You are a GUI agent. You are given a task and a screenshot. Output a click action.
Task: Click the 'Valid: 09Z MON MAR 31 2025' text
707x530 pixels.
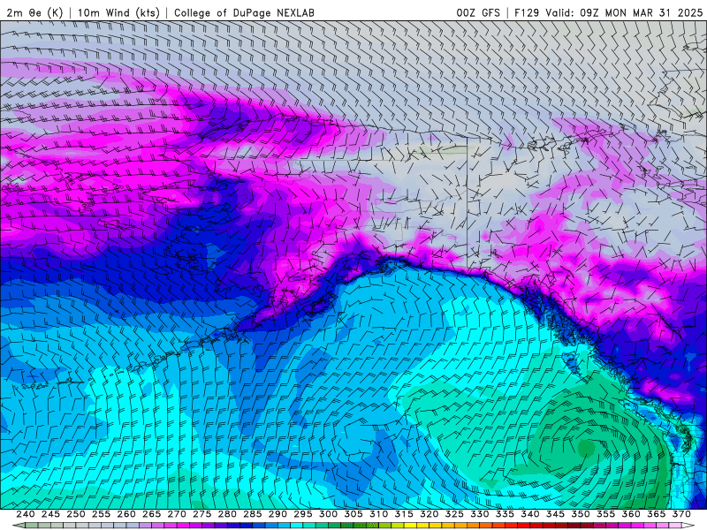(x=624, y=12)
